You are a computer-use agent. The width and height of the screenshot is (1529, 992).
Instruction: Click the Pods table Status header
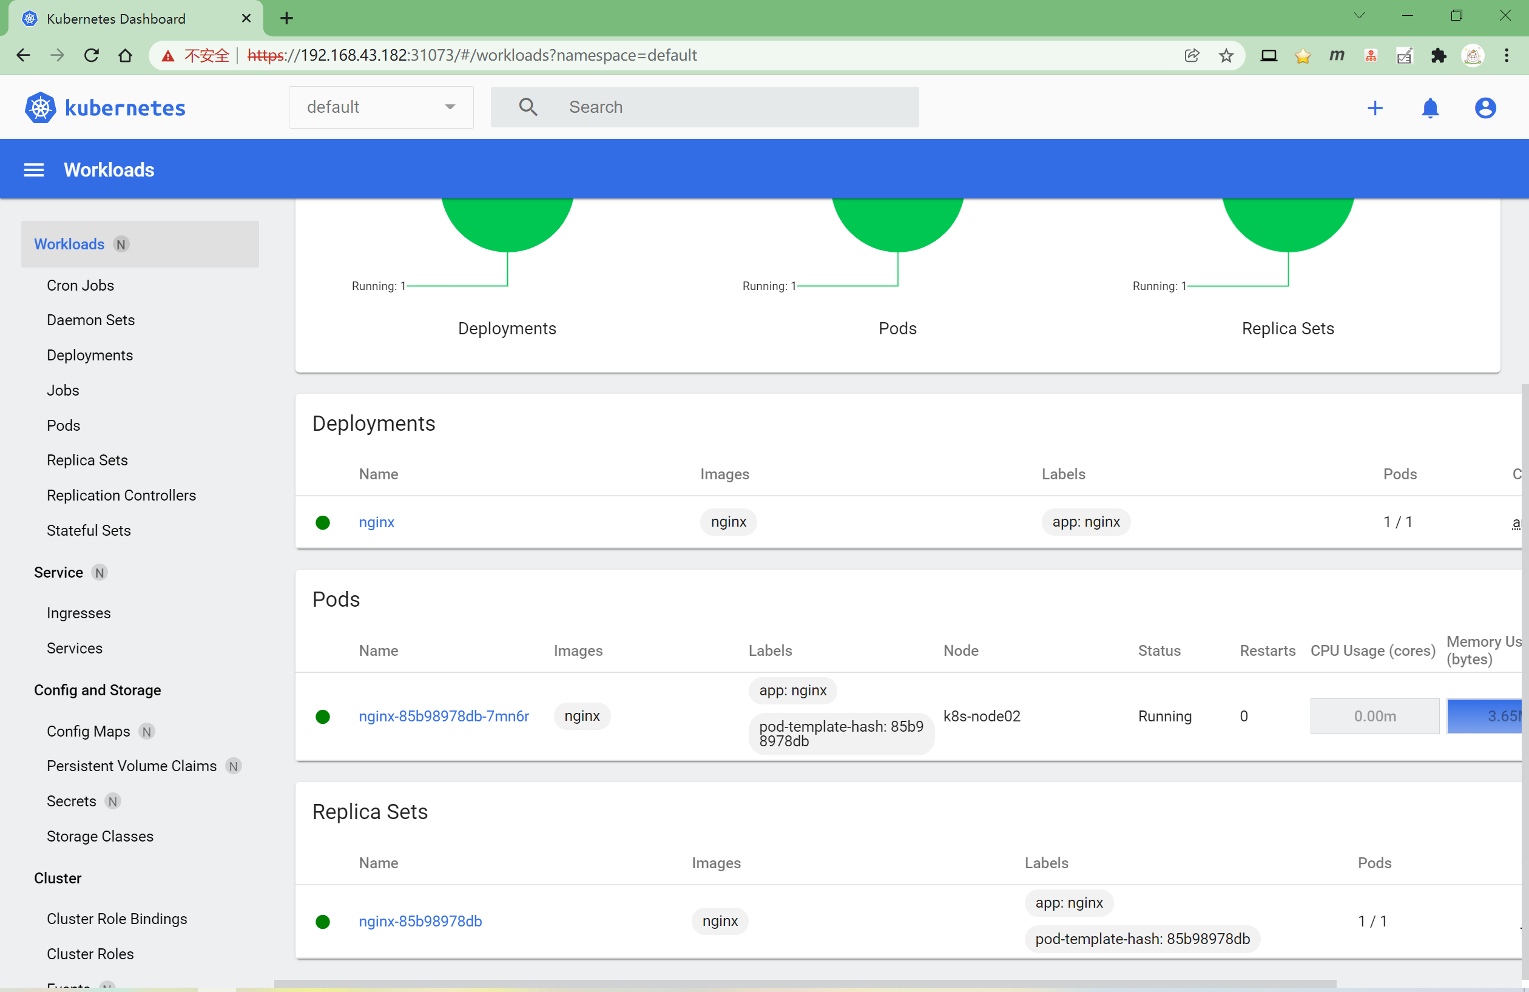click(1159, 651)
